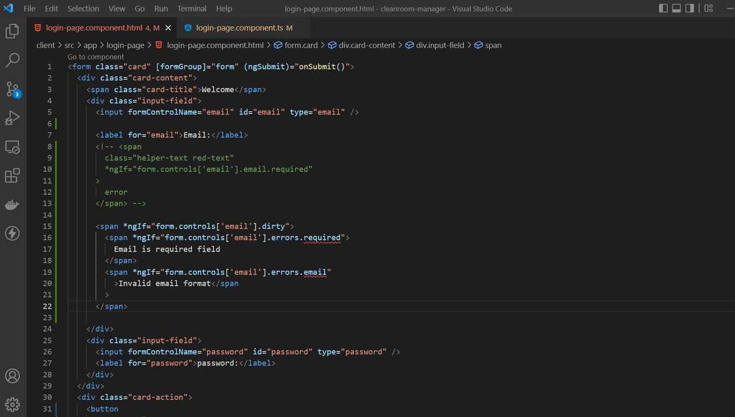Click 'Email:' label text on line 7
Image resolution: width=735 pixels, height=417 pixels.
(197, 135)
